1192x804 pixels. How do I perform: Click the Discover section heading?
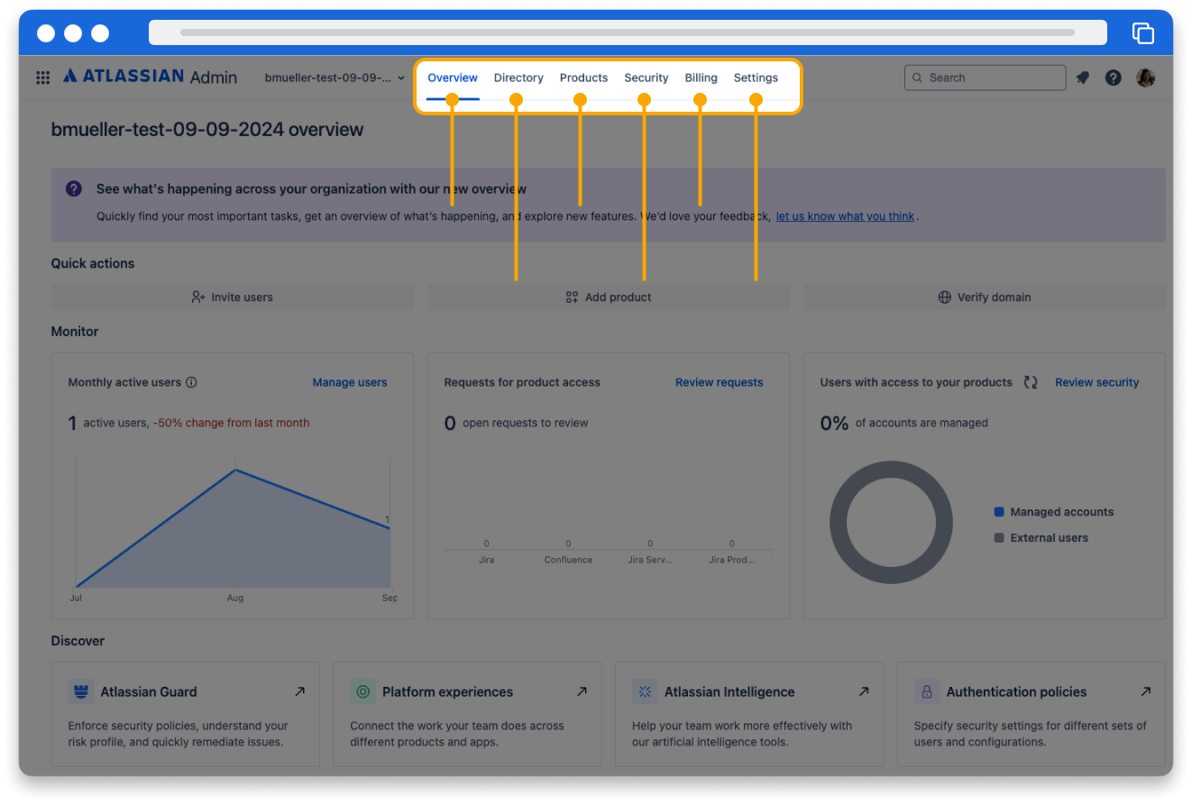point(78,641)
